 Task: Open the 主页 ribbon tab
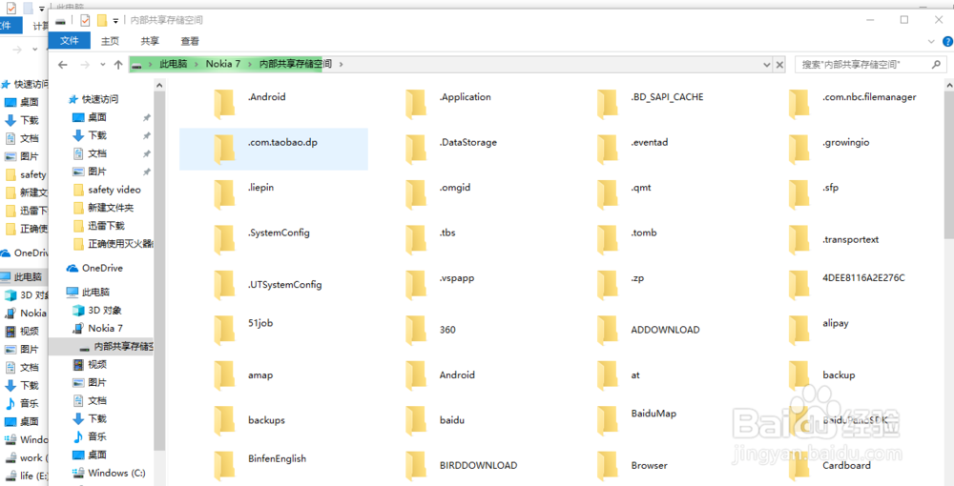(110, 41)
